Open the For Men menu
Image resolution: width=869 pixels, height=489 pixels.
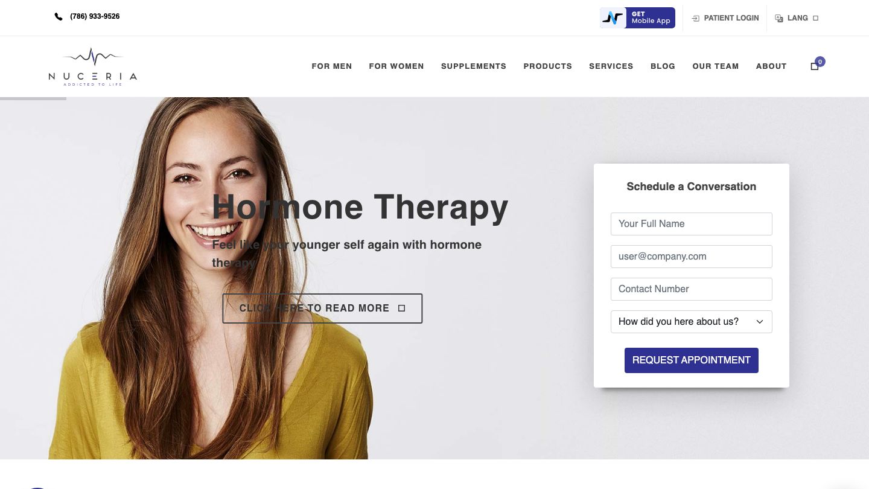[x=332, y=66]
